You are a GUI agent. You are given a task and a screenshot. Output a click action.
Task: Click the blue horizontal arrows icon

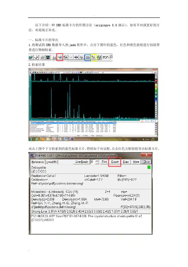pos(76,57)
